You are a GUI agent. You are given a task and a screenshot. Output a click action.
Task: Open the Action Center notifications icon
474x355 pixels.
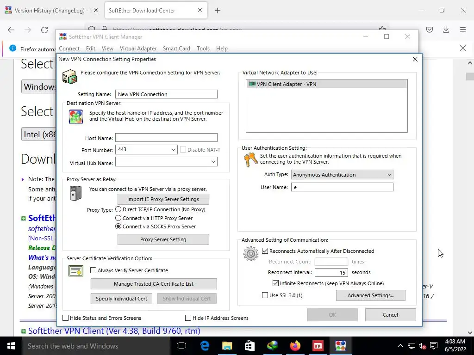pos(434,346)
